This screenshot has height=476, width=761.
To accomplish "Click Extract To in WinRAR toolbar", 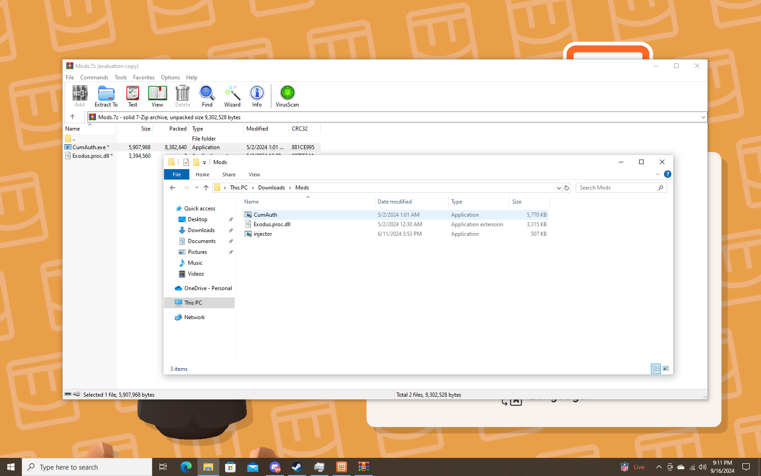I will [x=106, y=96].
